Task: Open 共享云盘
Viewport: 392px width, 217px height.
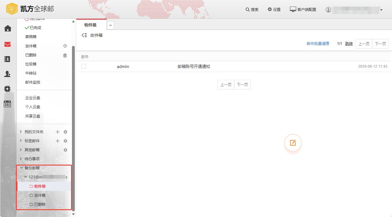Action: [x=33, y=116]
